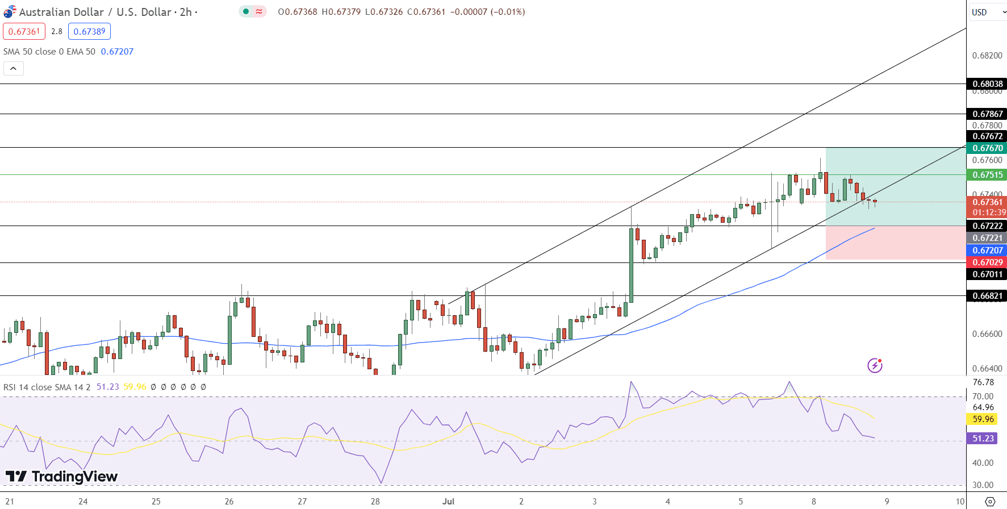Click the green 0.67670 target price label
The height and width of the screenshot is (509, 1007).
[987, 148]
